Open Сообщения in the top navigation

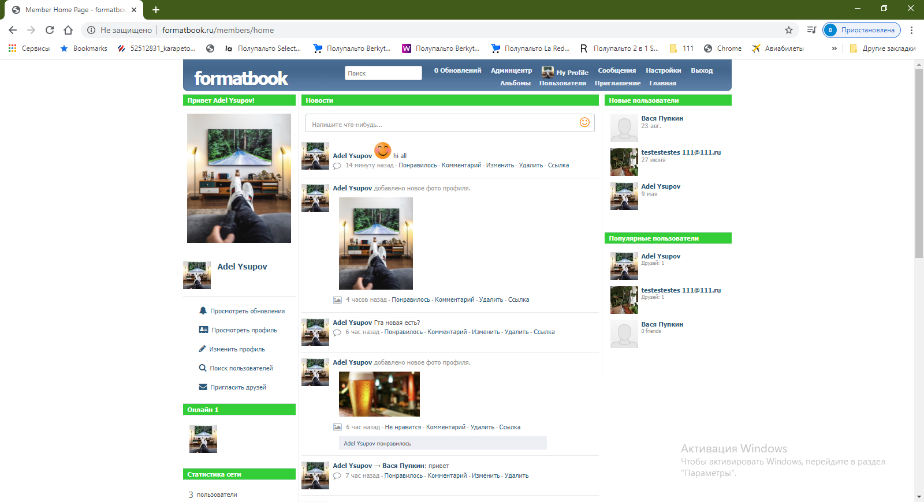[617, 70]
